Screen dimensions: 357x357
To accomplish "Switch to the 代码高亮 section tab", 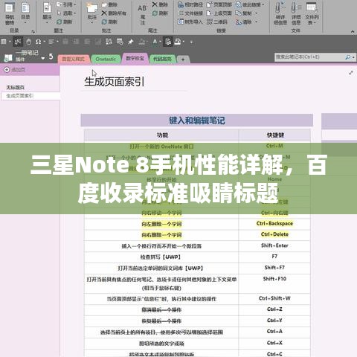I will pyautogui.click(x=162, y=59).
